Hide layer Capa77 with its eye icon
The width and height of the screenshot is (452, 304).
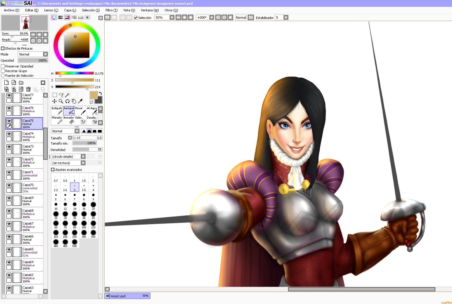click(x=9, y=95)
